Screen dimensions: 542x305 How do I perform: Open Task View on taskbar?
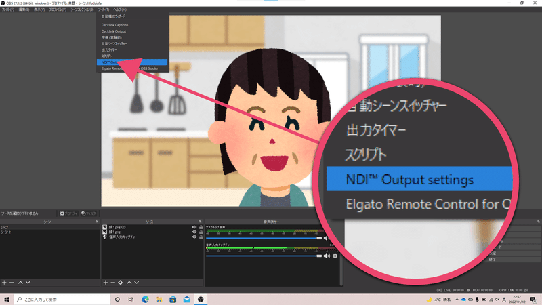pos(131,300)
